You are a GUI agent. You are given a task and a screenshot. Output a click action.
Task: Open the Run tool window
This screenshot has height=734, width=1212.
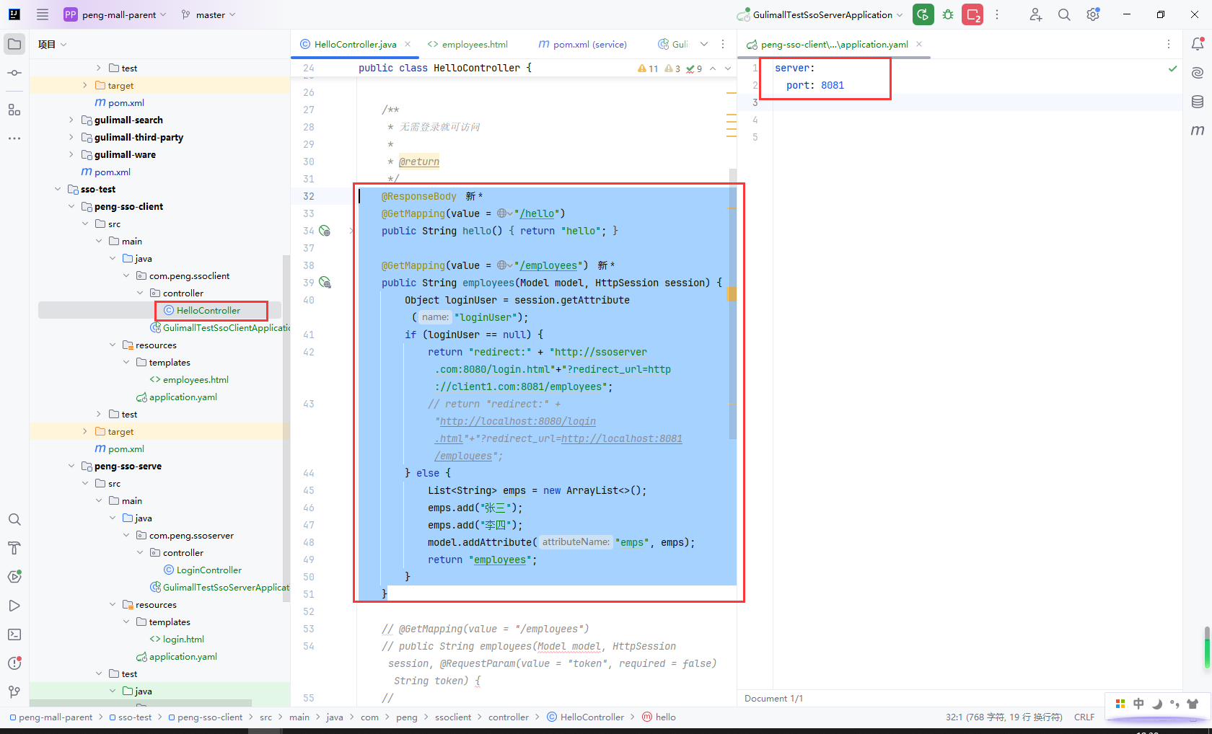(x=14, y=606)
